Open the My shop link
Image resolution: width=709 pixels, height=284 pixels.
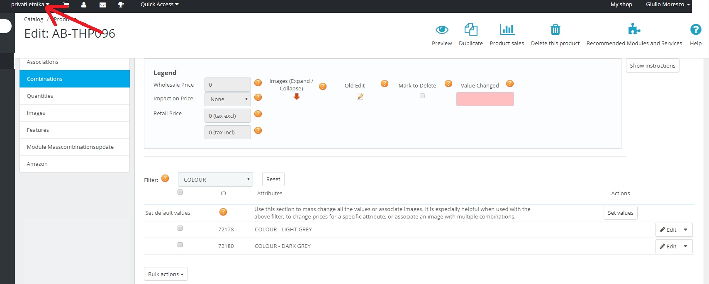pos(621,5)
